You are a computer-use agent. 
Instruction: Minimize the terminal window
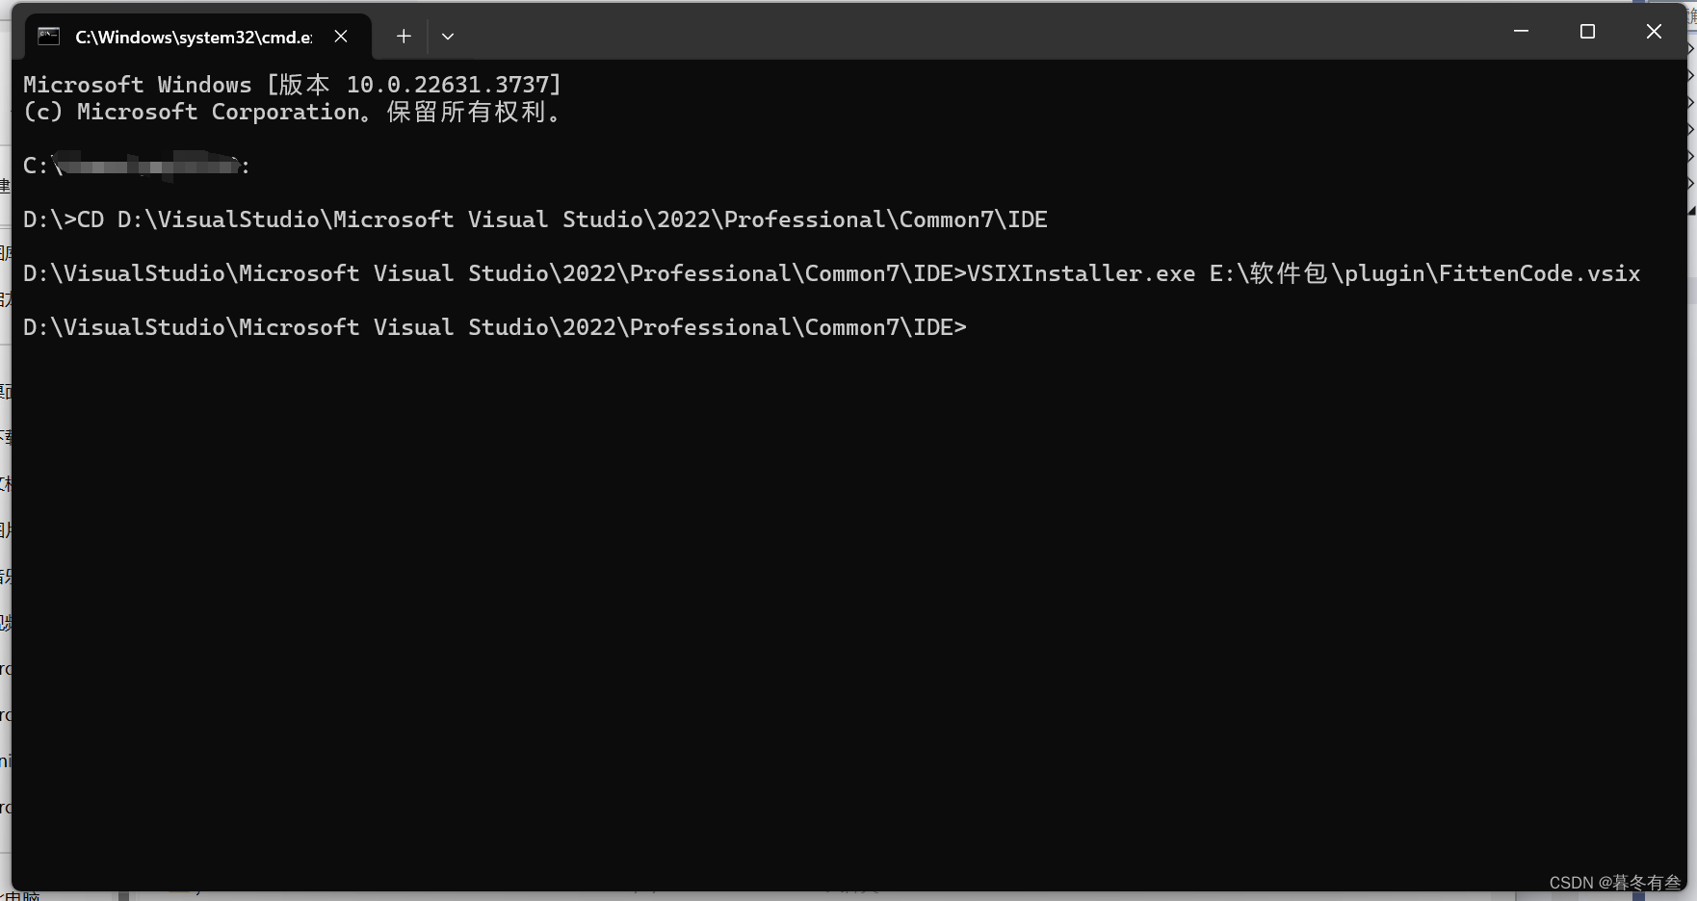click(1522, 32)
